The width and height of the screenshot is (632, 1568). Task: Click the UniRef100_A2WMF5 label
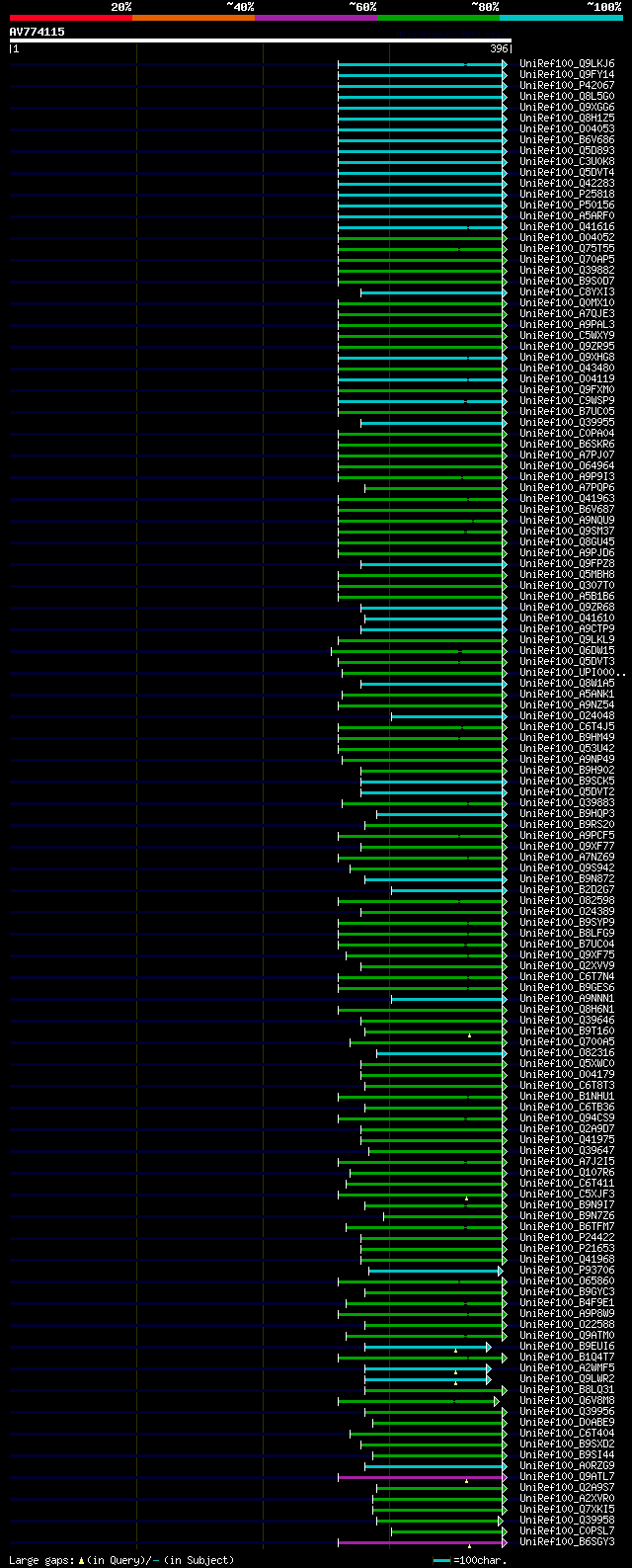(x=567, y=1367)
